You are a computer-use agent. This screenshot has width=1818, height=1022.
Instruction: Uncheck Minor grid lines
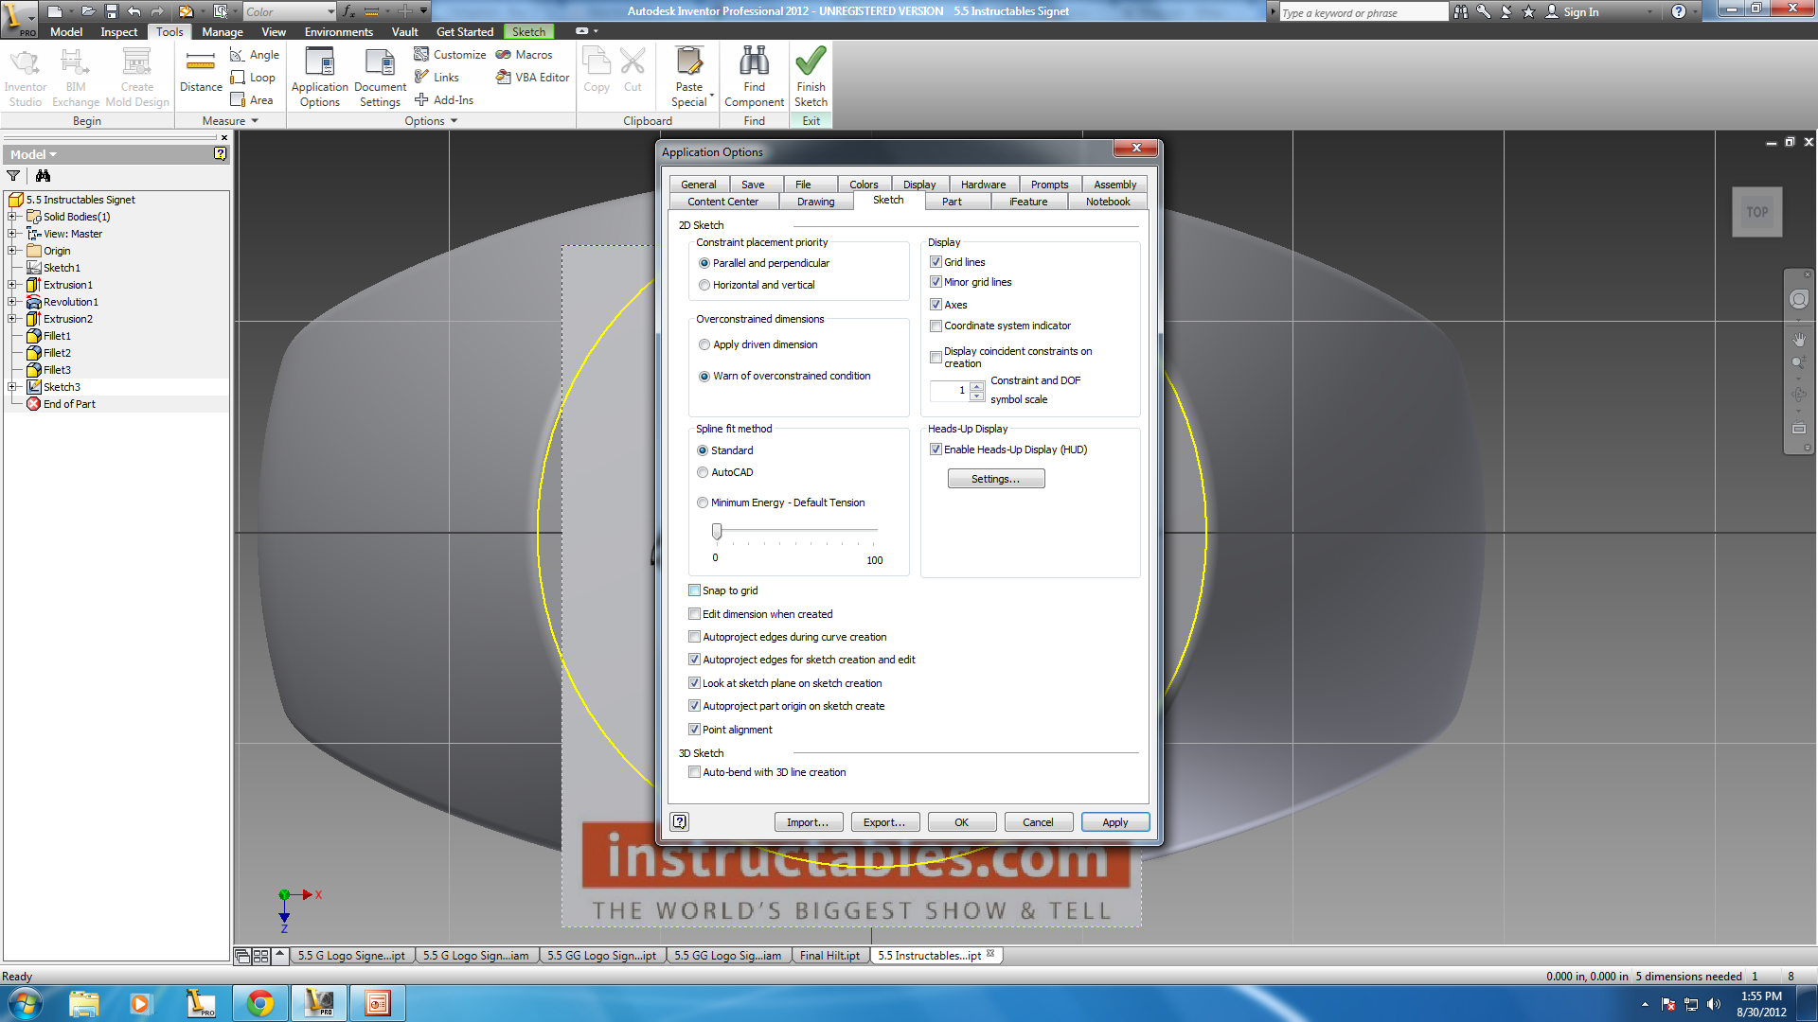[936, 282]
